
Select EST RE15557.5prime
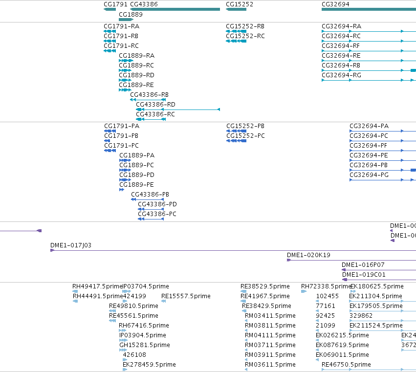point(186,296)
